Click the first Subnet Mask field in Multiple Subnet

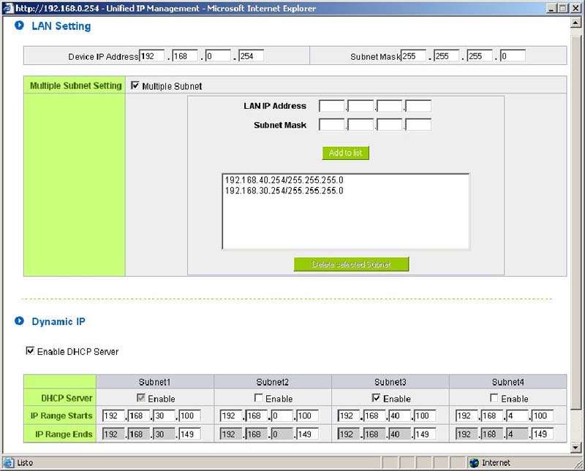pyautogui.click(x=332, y=125)
